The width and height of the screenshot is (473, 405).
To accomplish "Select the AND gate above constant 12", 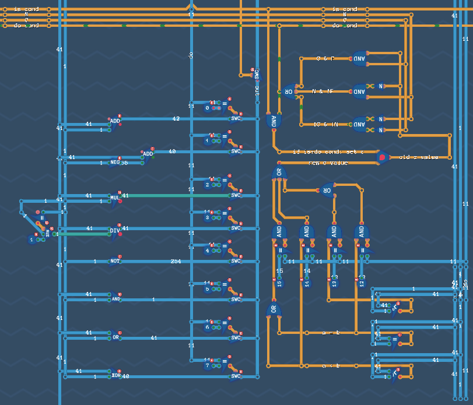I will click(362, 232).
